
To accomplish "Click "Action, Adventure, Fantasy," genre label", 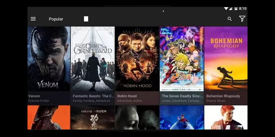I will click(x=182, y=101).
